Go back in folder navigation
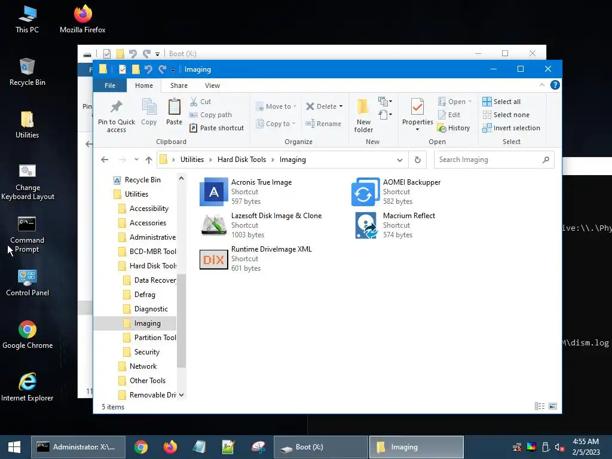Image resolution: width=612 pixels, height=459 pixels. point(105,160)
